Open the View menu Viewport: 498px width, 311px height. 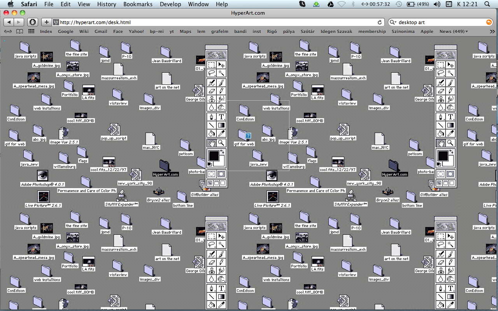[84, 4]
